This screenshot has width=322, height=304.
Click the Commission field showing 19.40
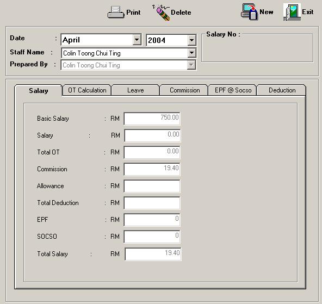point(152,169)
